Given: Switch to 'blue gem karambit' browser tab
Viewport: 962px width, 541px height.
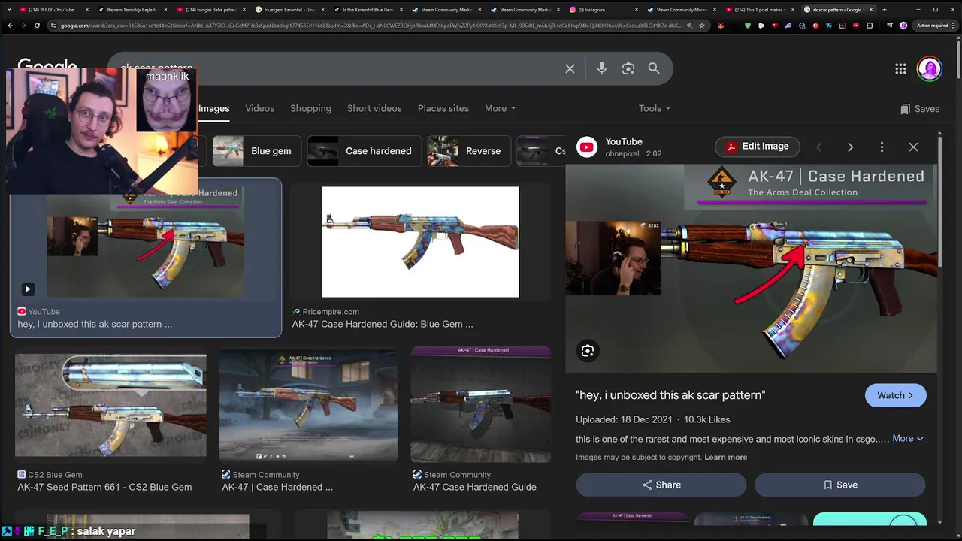Looking at the screenshot, I should 289,10.
